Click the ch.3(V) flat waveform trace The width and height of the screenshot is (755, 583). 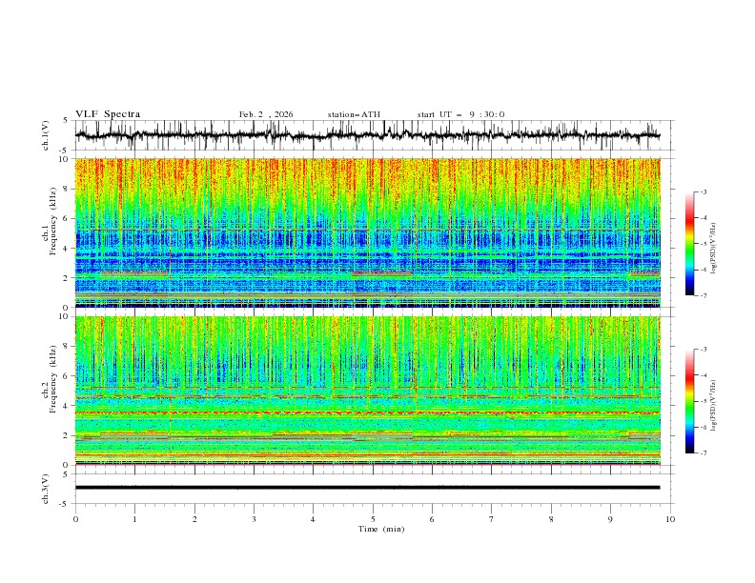click(x=368, y=488)
